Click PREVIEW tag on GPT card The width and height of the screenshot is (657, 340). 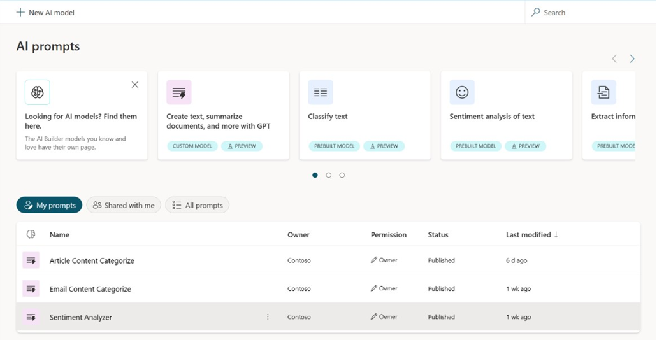pyautogui.click(x=242, y=146)
